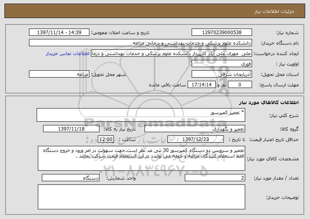
Task: Click the unit of count field دستگاه
Action: click(70, 178)
